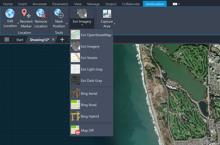The height and width of the screenshot is (145, 220).
Task: Click the ribbon display toggle button
Action: click(x=175, y=4)
